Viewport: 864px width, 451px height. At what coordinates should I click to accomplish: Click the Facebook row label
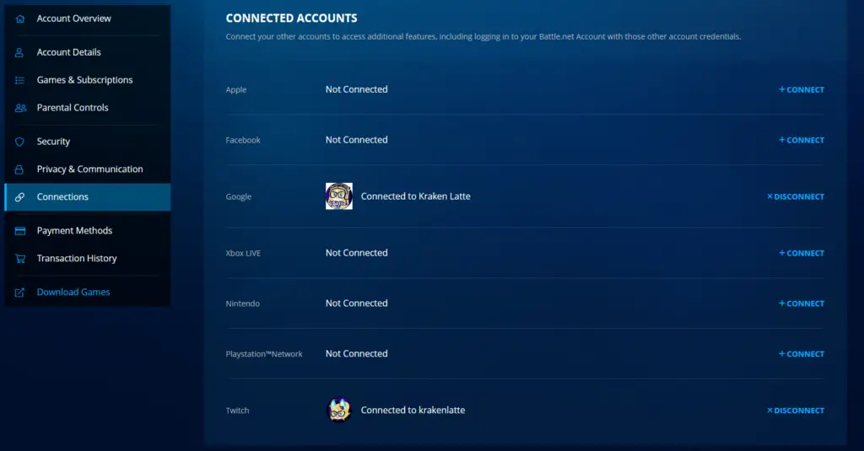pyautogui.click(x=243, y=141)
